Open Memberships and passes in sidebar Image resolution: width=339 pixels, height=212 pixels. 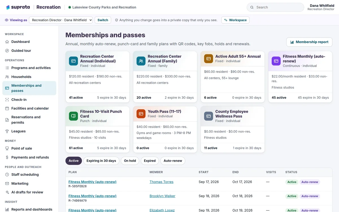point(29,88)
